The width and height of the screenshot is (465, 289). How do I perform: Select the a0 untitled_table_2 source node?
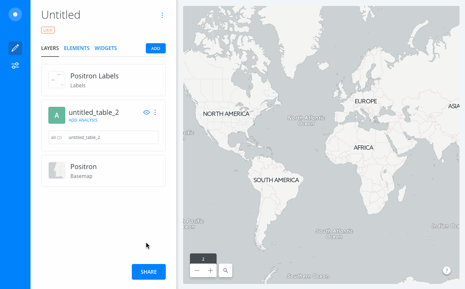click(103, 138)
